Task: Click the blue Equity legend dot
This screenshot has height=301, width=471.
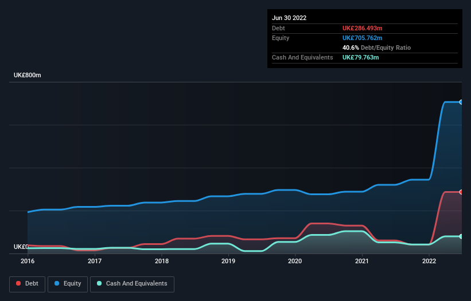Action: coord(57,283)
